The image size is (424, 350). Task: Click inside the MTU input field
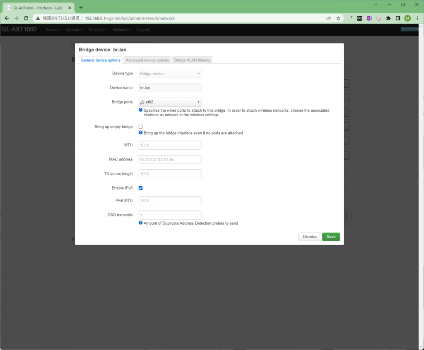tap(170, 145)
